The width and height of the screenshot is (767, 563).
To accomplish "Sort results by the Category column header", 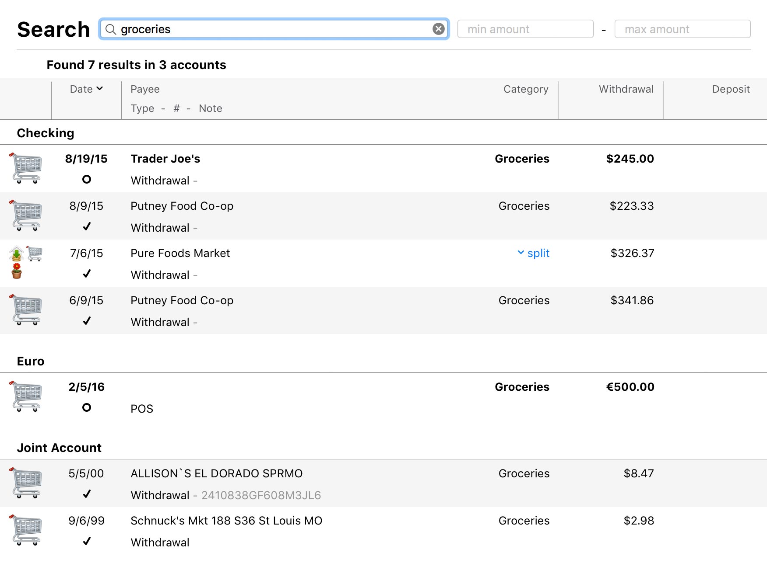I will [x=525, y=89].
